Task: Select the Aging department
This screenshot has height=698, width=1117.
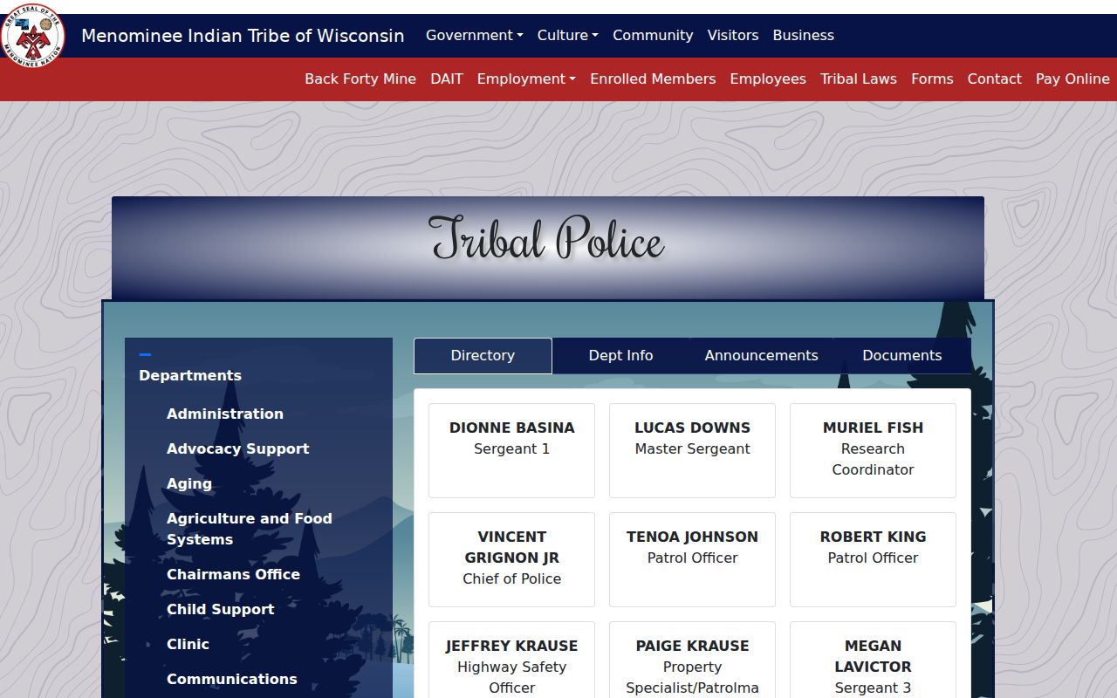Action: 189,483
